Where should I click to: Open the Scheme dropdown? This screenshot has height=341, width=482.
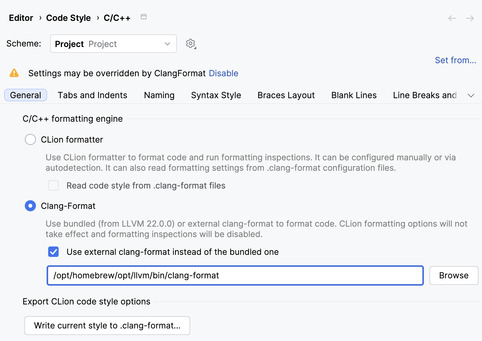pos(114,44)
